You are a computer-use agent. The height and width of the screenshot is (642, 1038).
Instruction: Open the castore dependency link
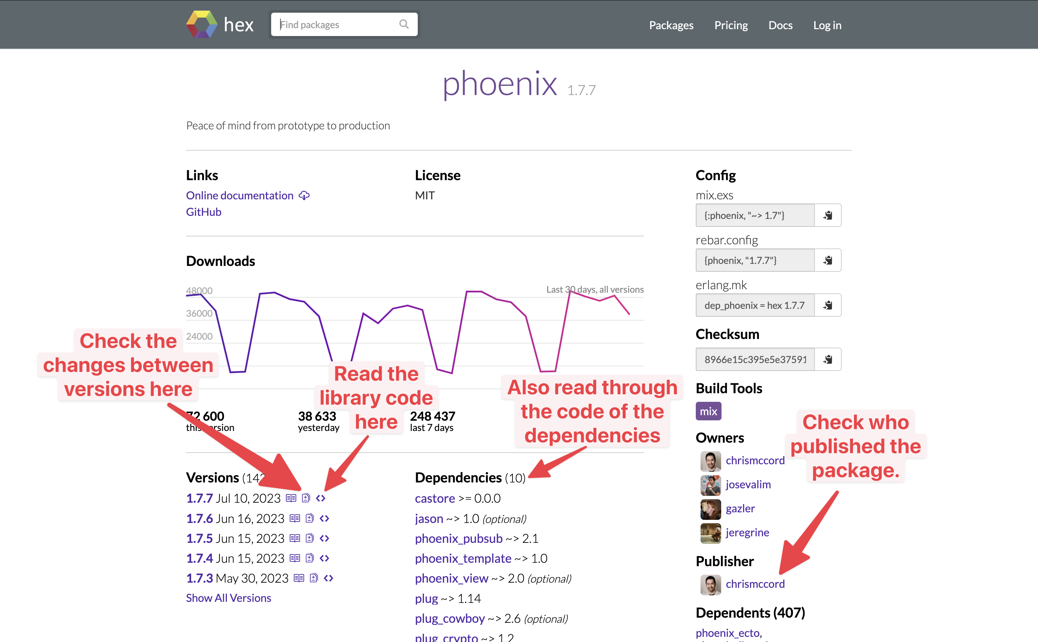click(x=435, y=498)
